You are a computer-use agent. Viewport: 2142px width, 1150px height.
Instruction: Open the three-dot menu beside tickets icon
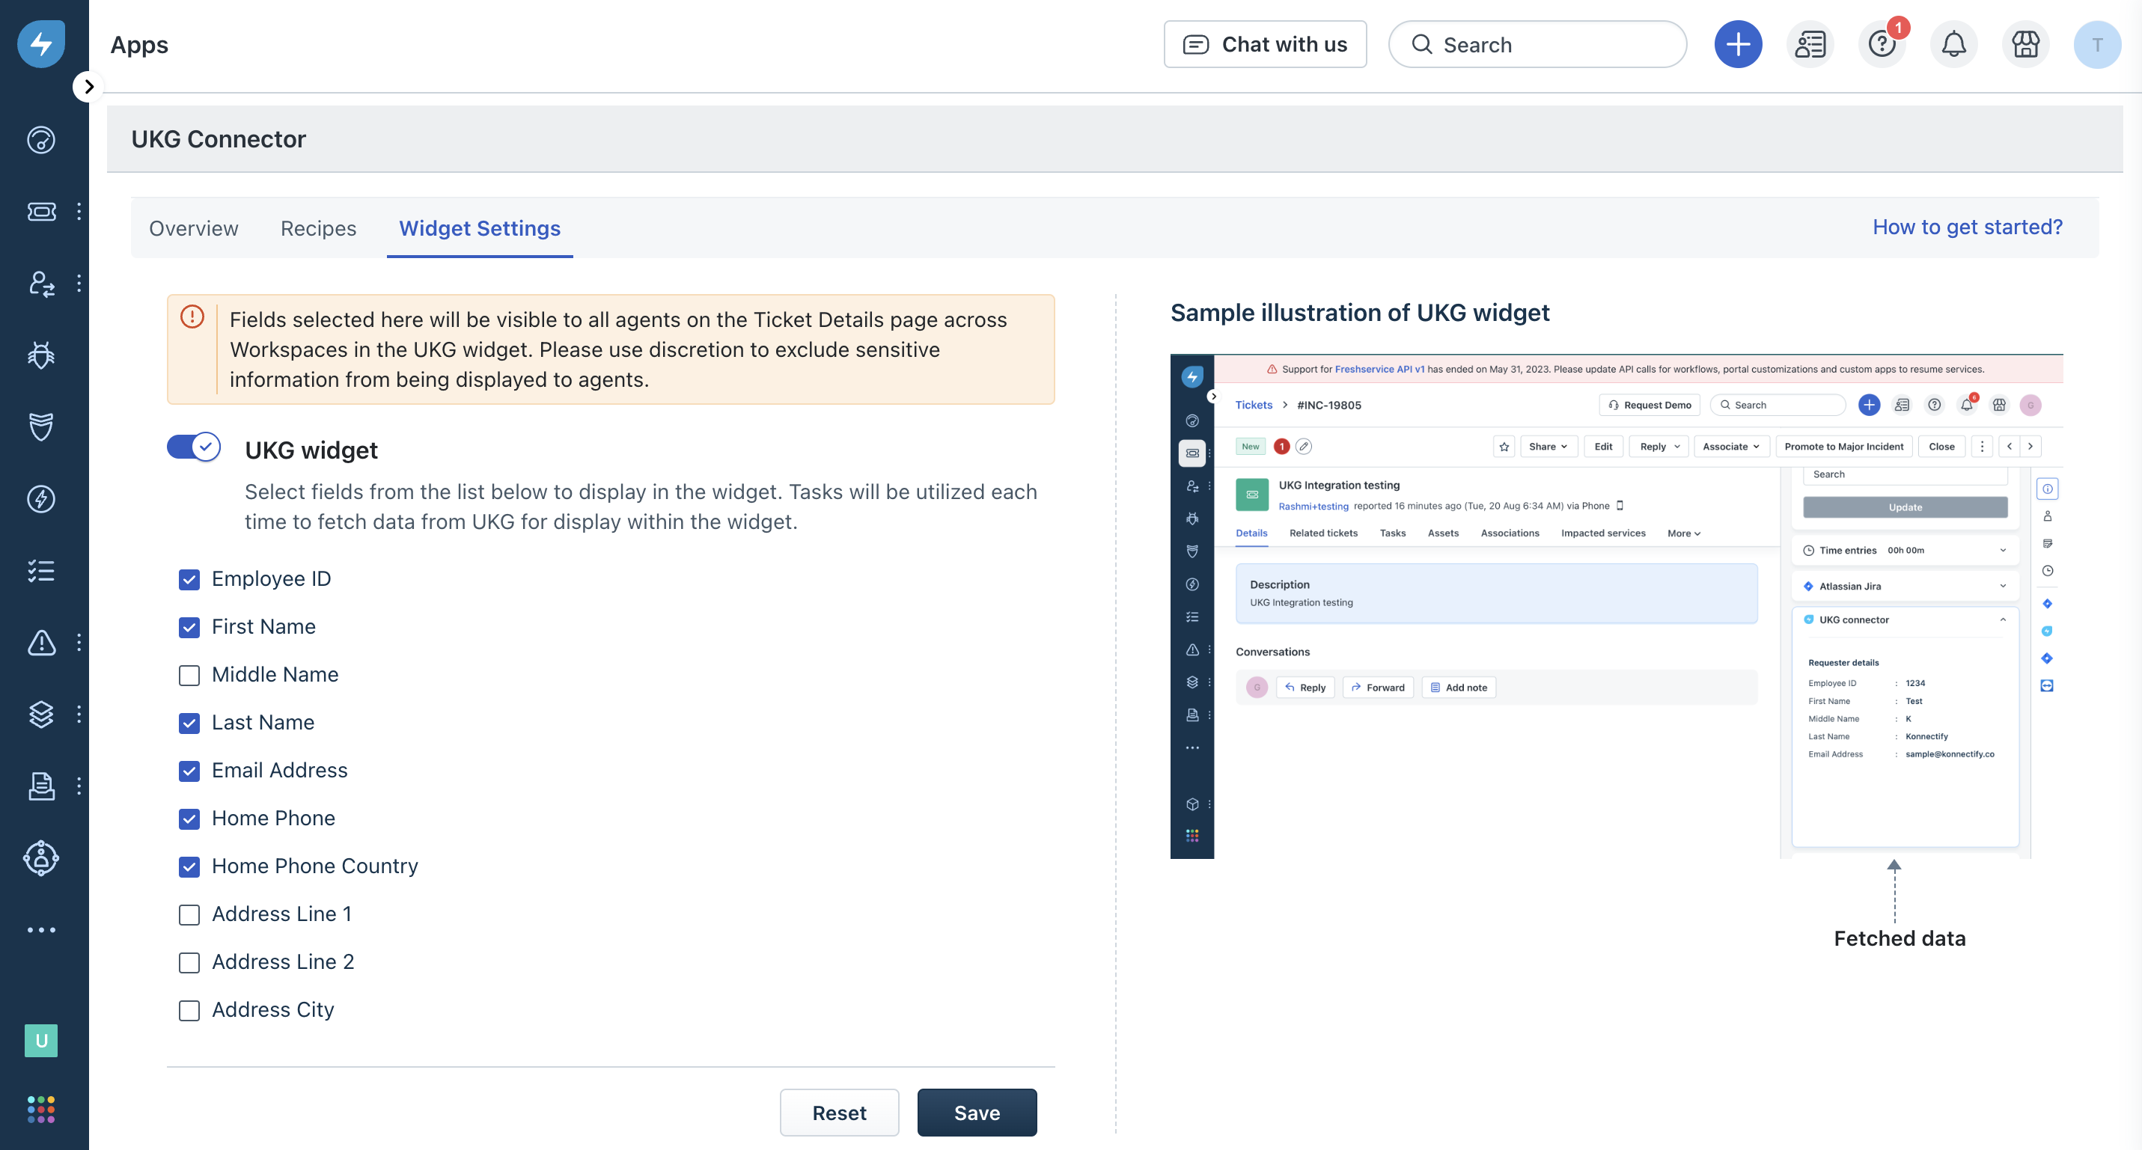(79, 211)
